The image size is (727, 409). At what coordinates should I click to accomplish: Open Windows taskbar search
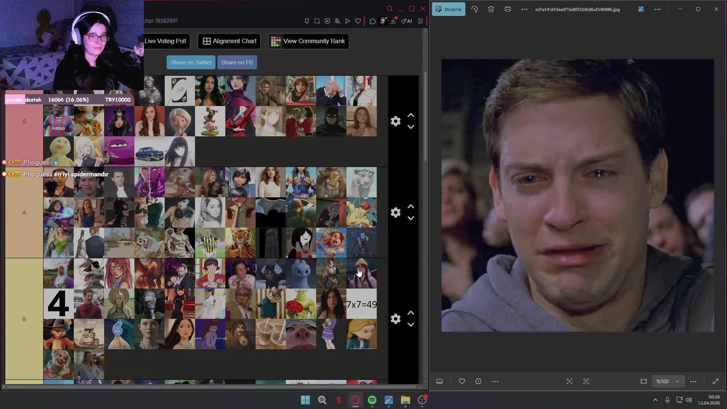coord(322,400)
